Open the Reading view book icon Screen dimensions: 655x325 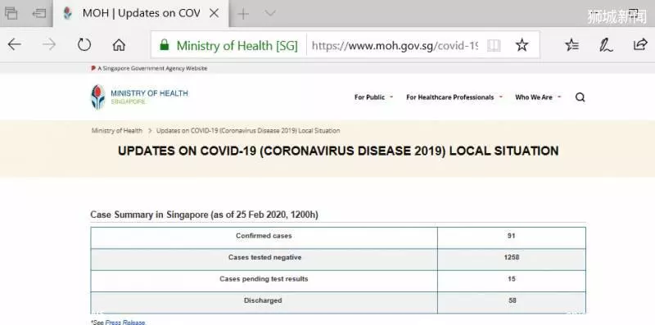click(494, 45)
